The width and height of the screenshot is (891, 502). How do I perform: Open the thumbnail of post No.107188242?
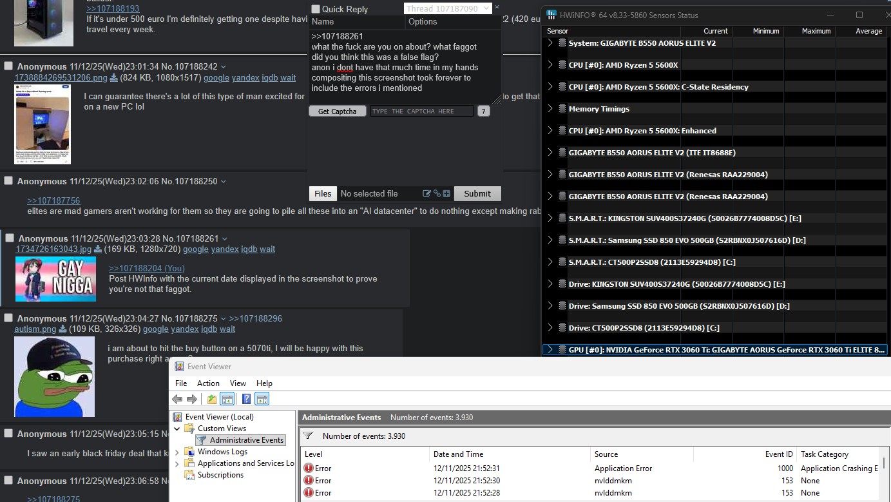(x=43, y=124)
